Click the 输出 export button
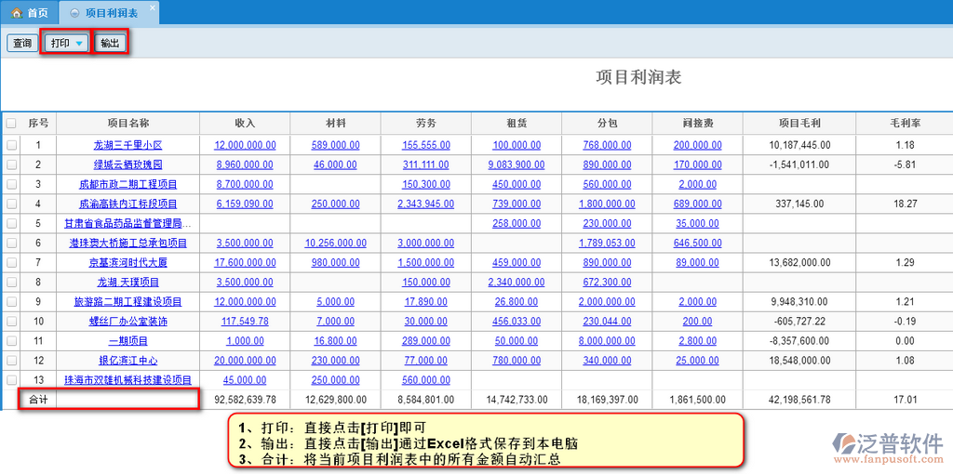 point(110,44)
